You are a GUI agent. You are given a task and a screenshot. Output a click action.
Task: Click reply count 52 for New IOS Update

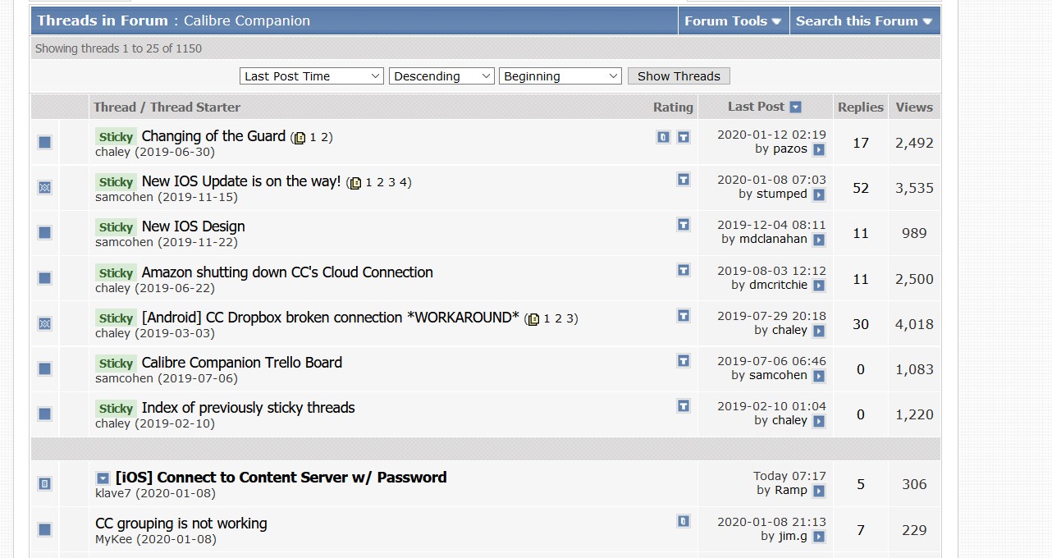click(860, 188)
